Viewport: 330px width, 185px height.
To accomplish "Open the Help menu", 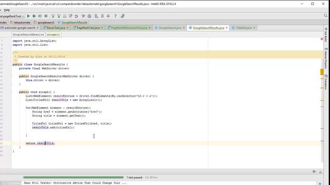I will 7,10.
